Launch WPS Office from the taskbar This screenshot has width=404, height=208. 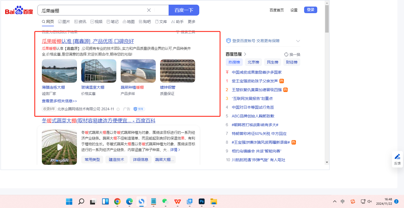(x=178, y=202)
